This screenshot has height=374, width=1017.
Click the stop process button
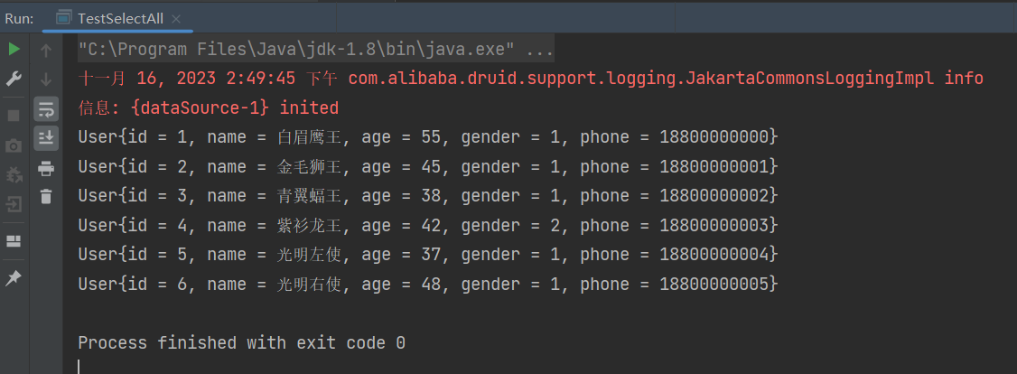(14, 116)
